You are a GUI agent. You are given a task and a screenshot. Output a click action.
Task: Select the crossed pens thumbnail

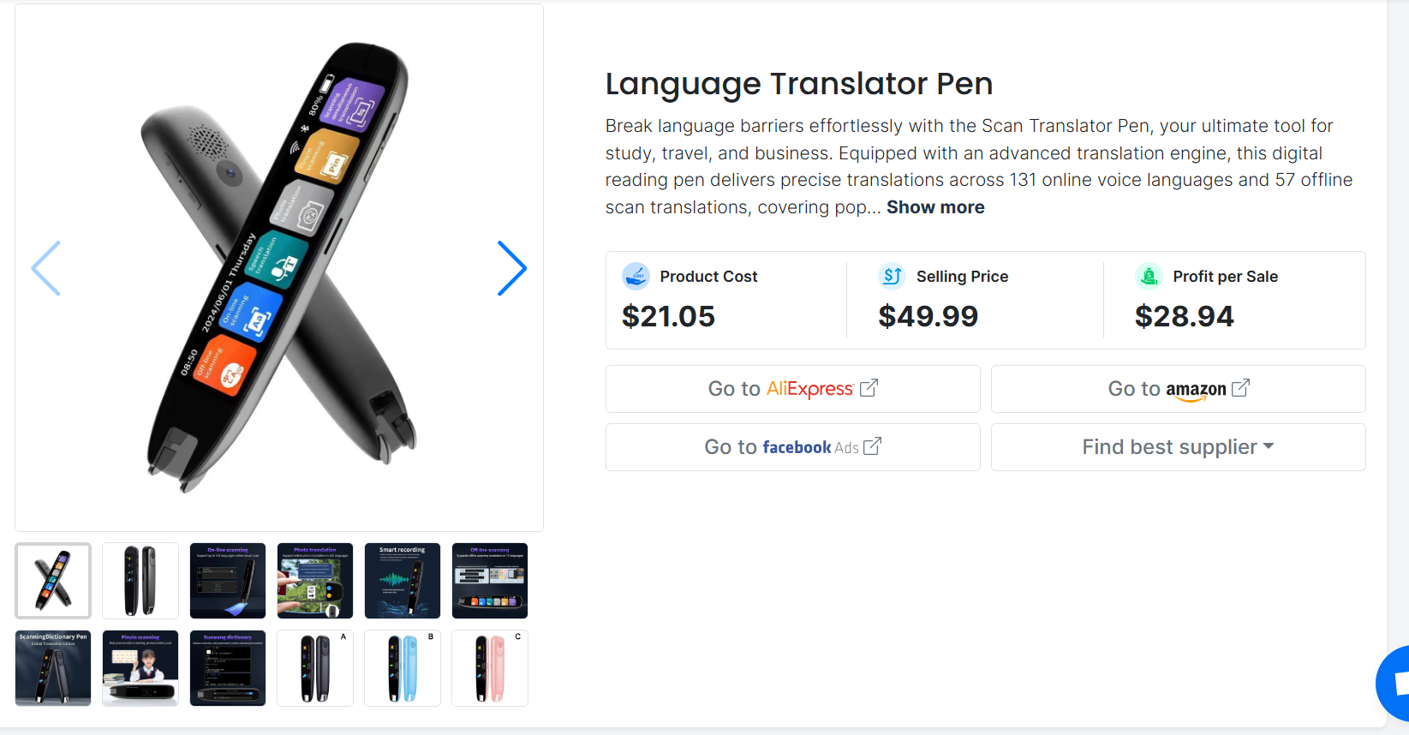click(x=53, y=581)
